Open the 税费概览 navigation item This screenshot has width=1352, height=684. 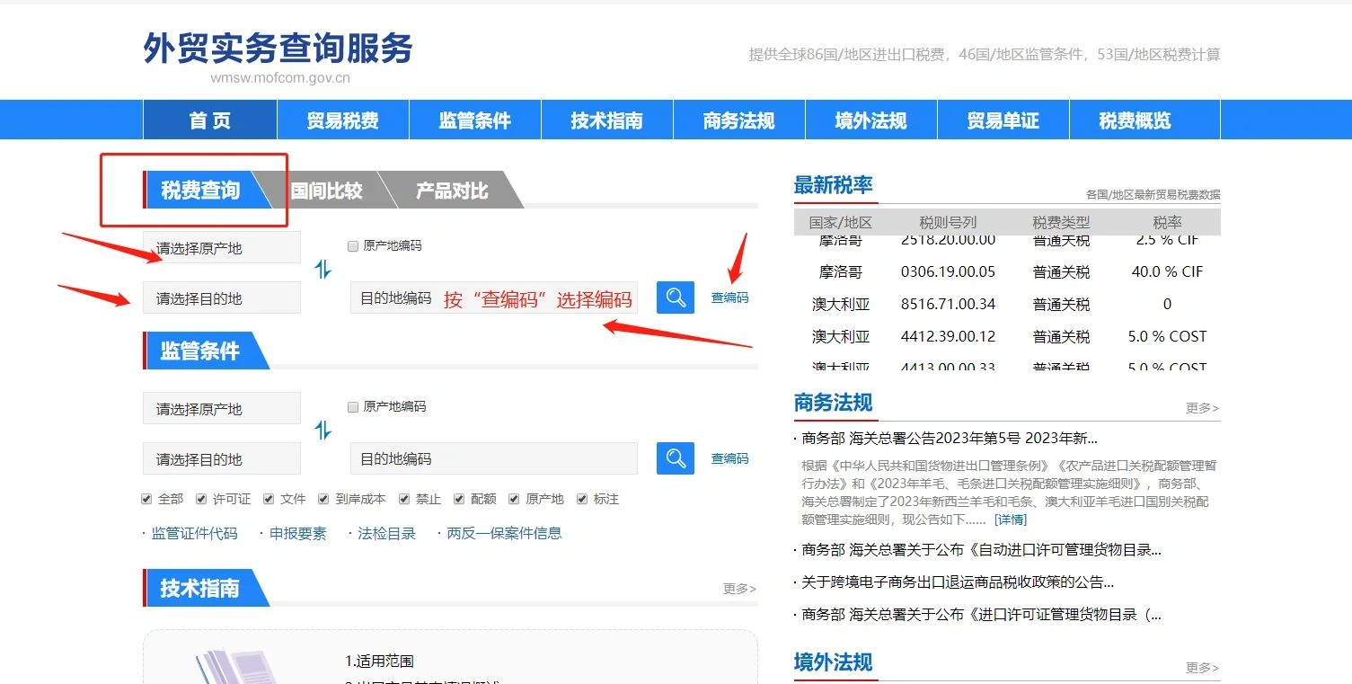pos(1135,120)
